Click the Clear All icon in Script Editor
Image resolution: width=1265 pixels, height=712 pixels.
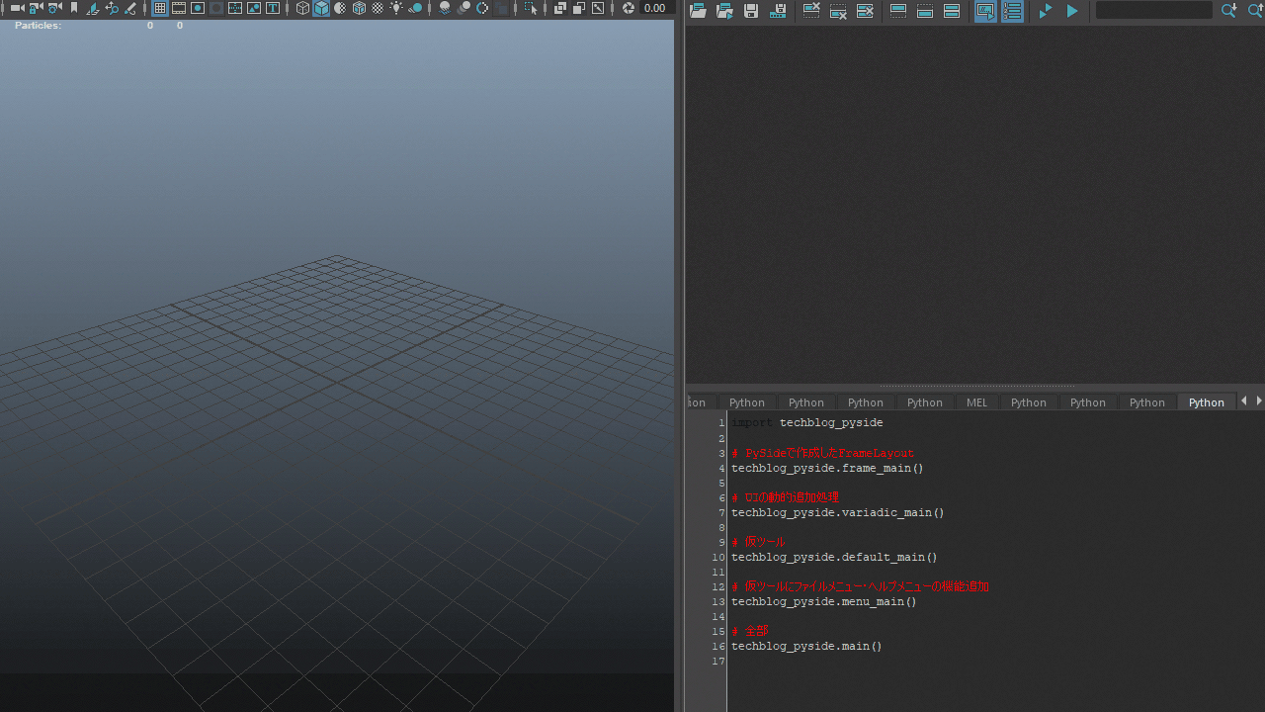pyautogui.click(x=865, y=11)
